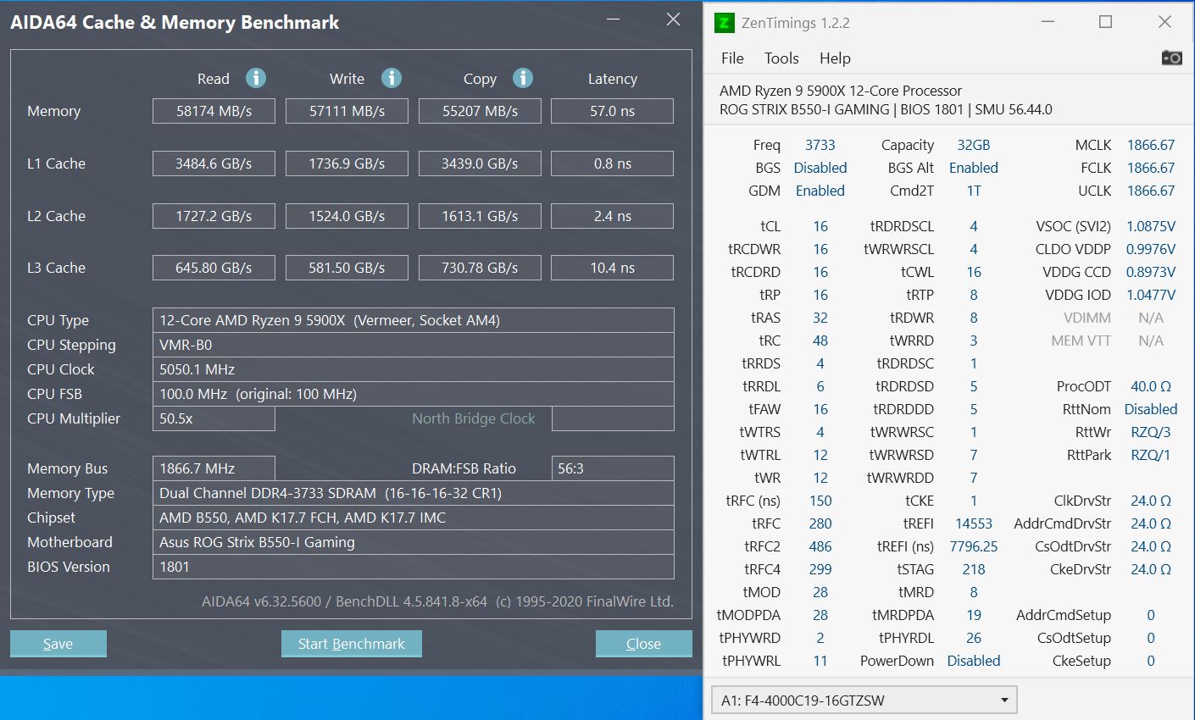
Task: Click BGS Alt Enabled value
Action: (974, 168)
